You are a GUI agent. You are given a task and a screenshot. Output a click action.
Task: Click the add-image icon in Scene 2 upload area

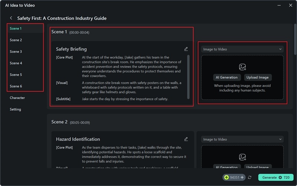pos(242,157)
